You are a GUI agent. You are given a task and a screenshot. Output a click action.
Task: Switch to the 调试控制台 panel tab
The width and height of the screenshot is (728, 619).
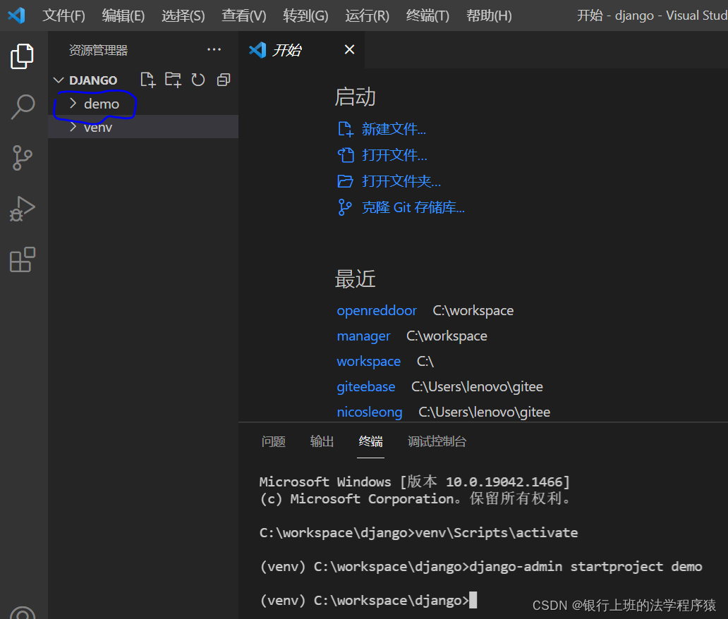click(x=437, y=441)
